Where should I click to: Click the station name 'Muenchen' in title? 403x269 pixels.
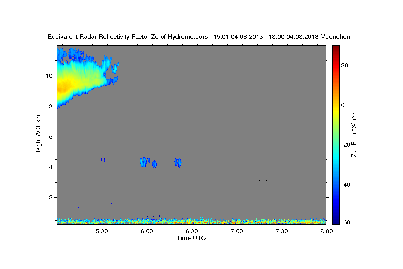(x=335, y=37)
